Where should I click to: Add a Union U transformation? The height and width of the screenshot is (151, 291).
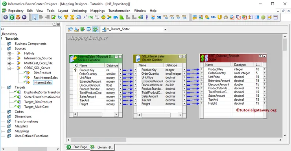coord(219,17)
